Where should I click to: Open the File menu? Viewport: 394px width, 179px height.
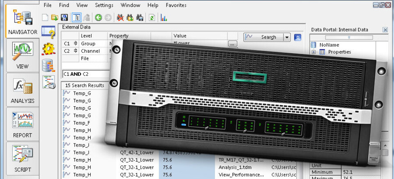click(x=48, y=5)
